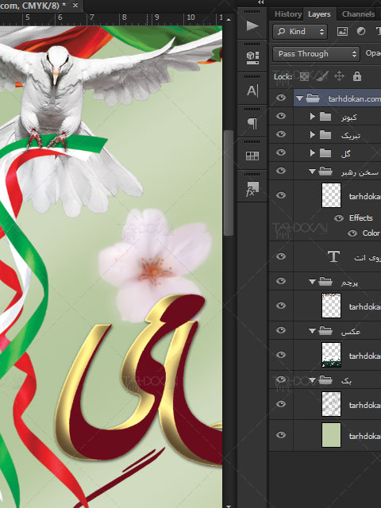
Task: Open the Character panel icon
Action: tap(252, 90)
